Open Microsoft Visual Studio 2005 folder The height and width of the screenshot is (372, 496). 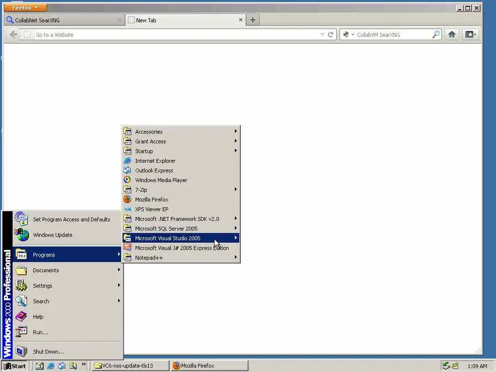(181, 238)
